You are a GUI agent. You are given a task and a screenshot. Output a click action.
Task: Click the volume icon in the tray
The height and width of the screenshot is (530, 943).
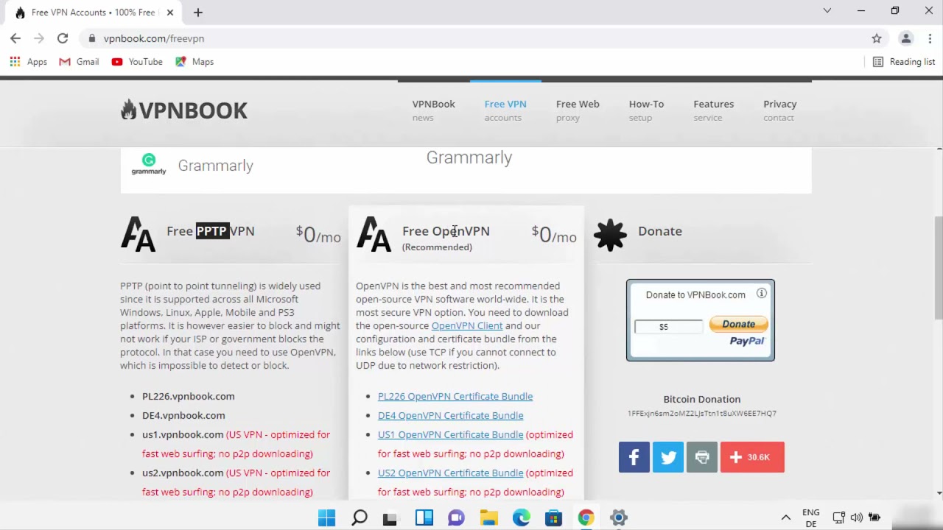pos(857,517)
